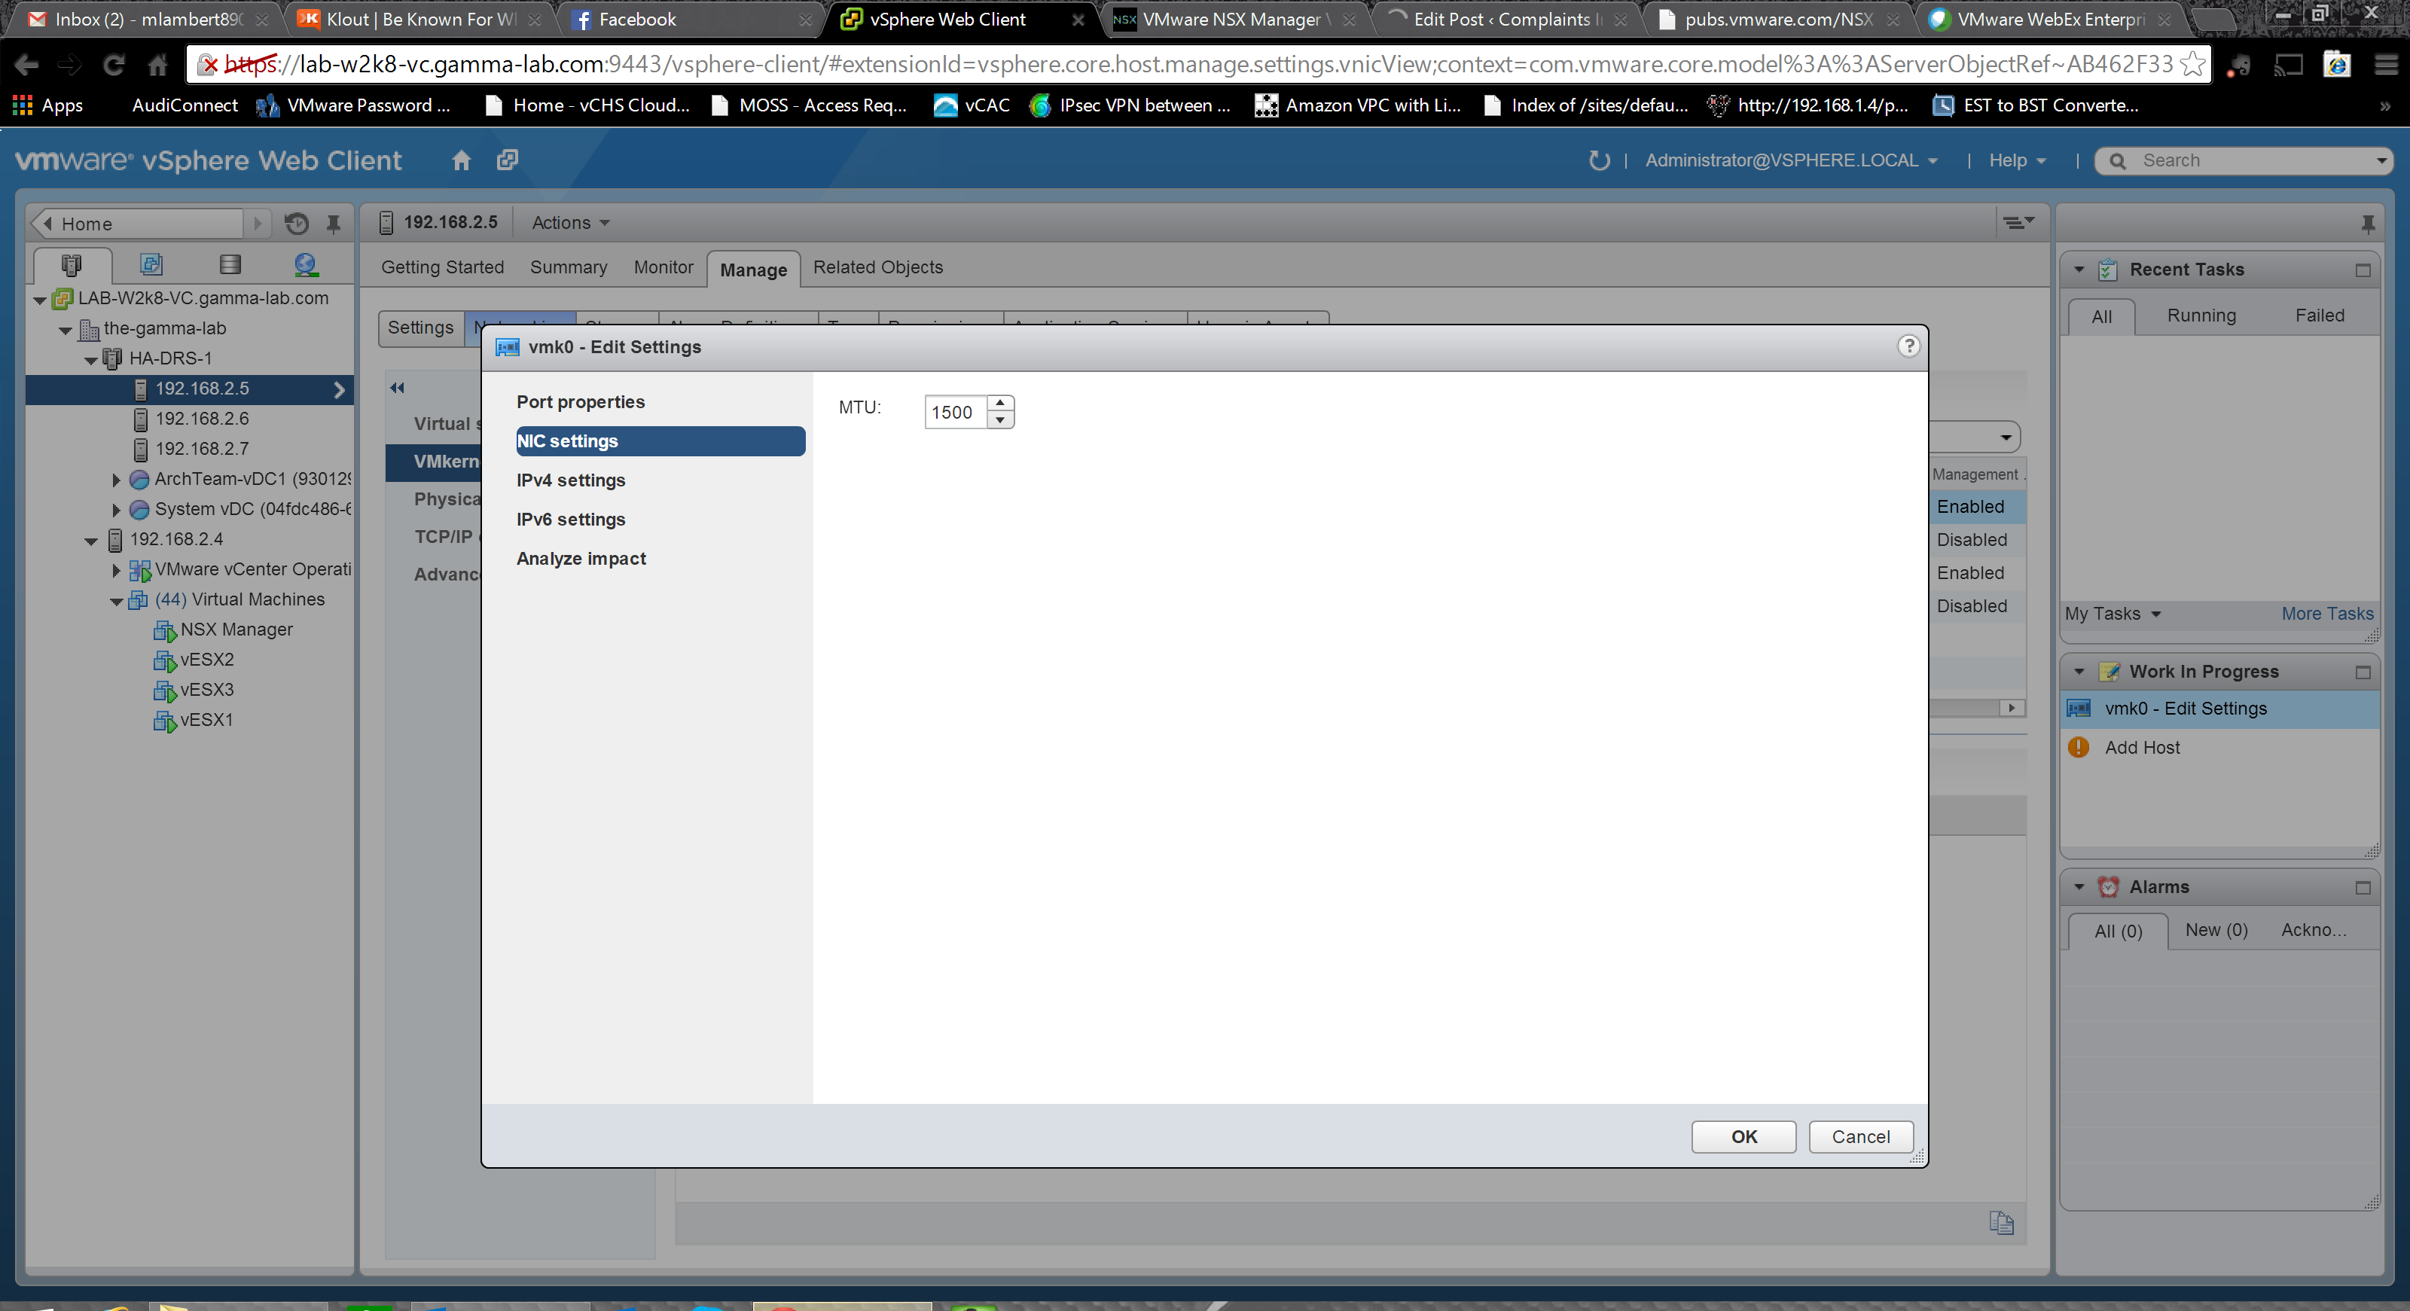Pin the navigator panel

[x=333, y=224]
